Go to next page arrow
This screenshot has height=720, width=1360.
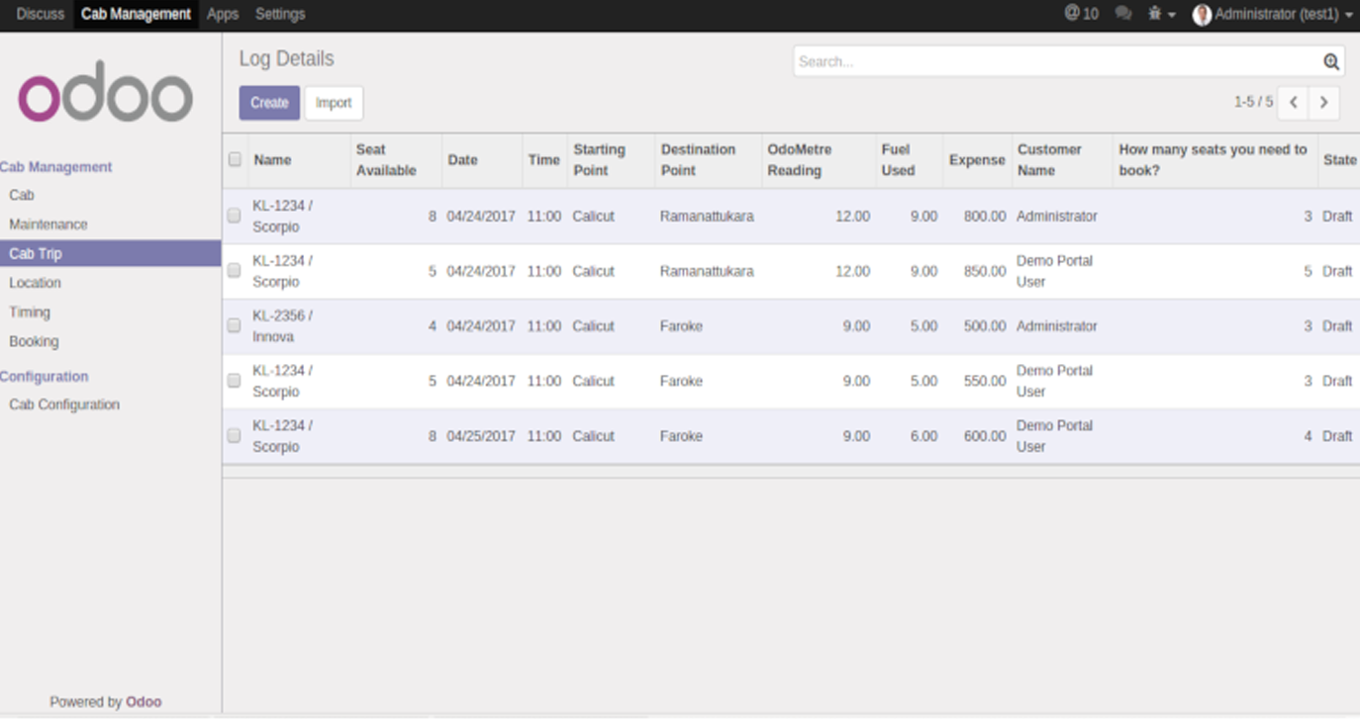tap(1323, 103)
